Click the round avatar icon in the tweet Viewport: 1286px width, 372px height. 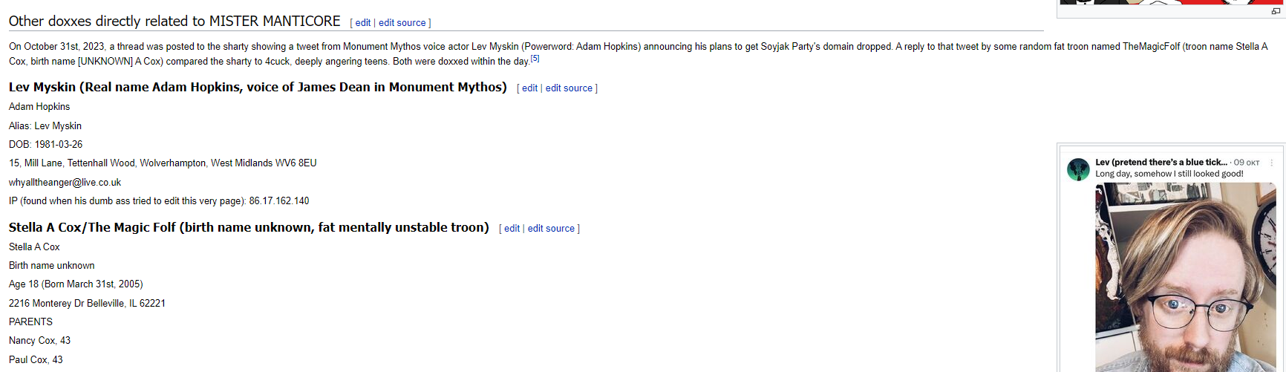pyautogui.click(x=1077, y=169)
